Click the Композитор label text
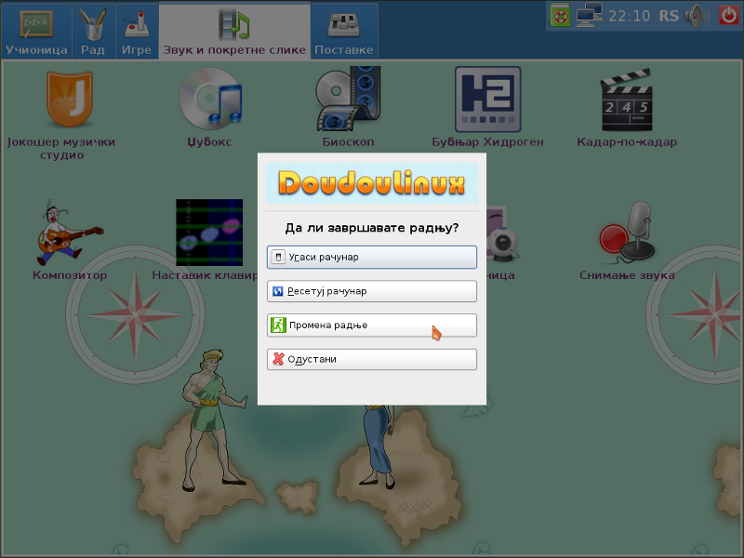This screenshot has width=744, height=558. pos(70,275)
